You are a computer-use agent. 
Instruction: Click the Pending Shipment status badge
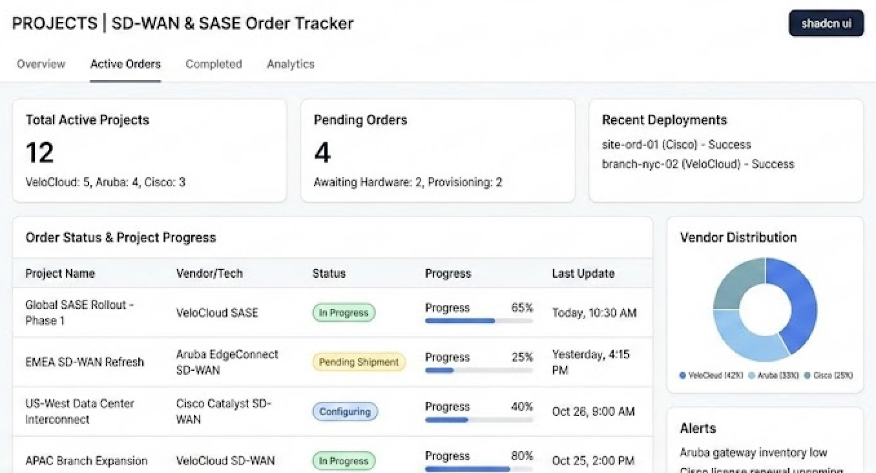coord(359,362)
